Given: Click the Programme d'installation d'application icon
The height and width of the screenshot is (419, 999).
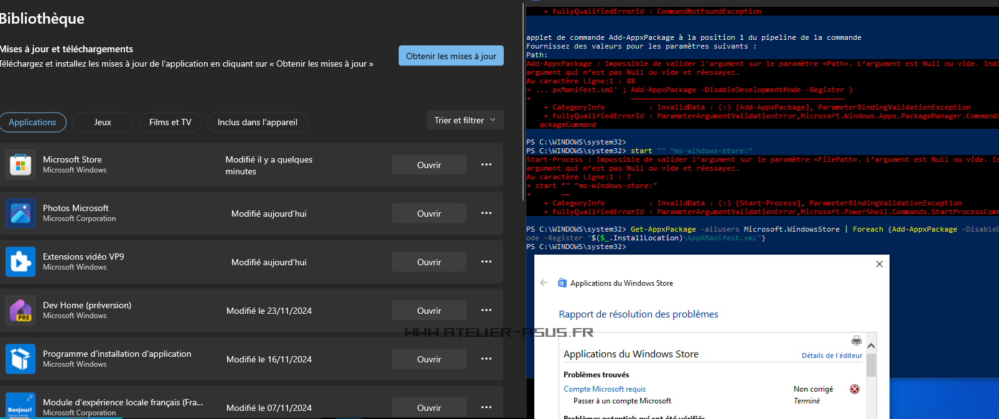Looking at the screenshot, I should [21, 359].
